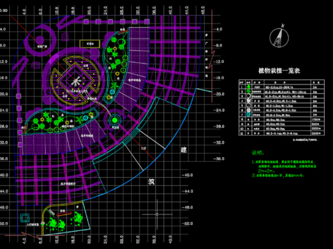Click the green 2m×2m note text
Screen dimensions: 333x249
click(266, 171)
